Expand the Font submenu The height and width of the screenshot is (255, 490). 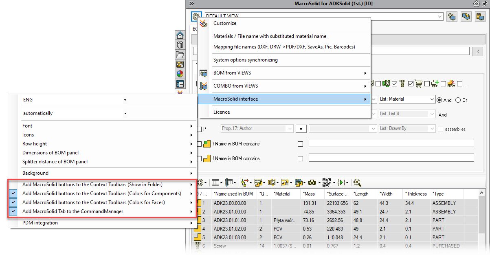[107, 126]
